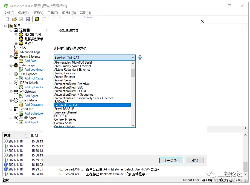Select Alstom Redundant Ethernet in list
The height and width of the screenshot is (185, 250).
coord(92,70)
